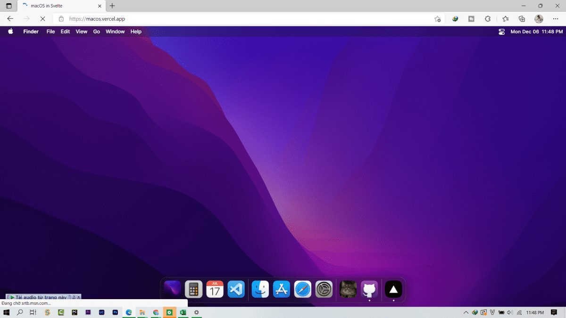The width and height of the screenshot is (566, 318).
Task: Open the Windows Start menu
Action: point(7,312)
